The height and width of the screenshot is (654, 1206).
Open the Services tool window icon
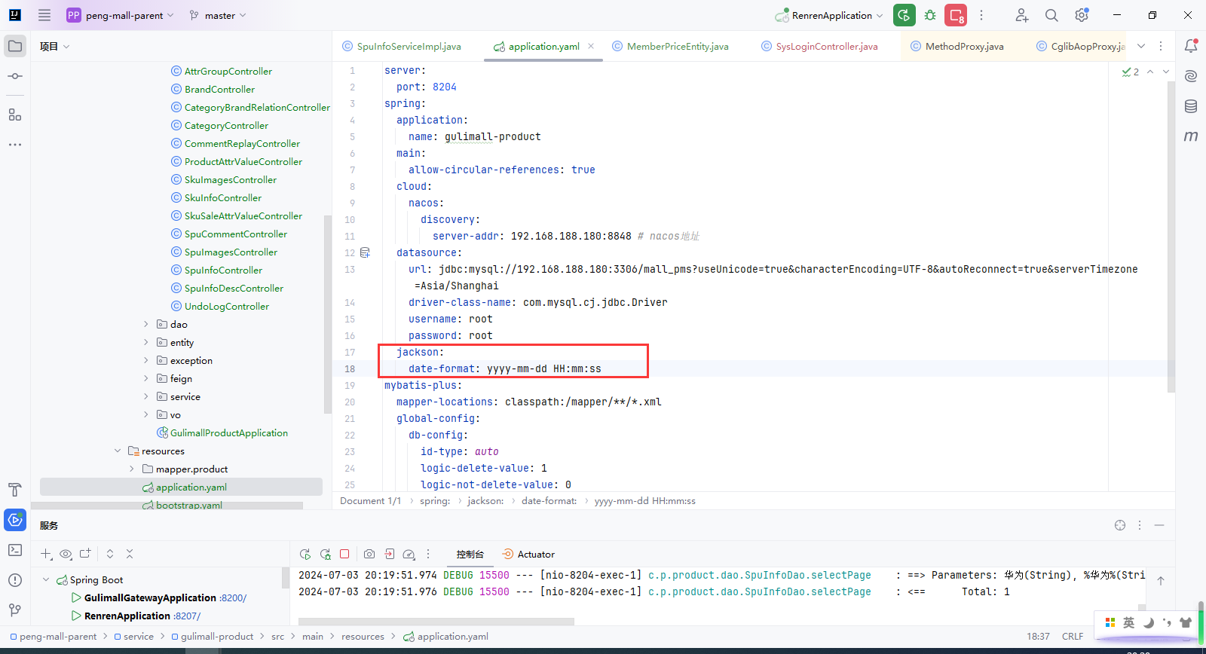tap(15, 520)
